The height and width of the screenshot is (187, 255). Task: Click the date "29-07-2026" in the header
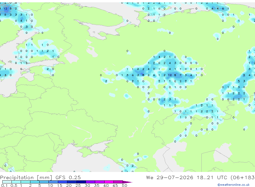coord(175,177)
